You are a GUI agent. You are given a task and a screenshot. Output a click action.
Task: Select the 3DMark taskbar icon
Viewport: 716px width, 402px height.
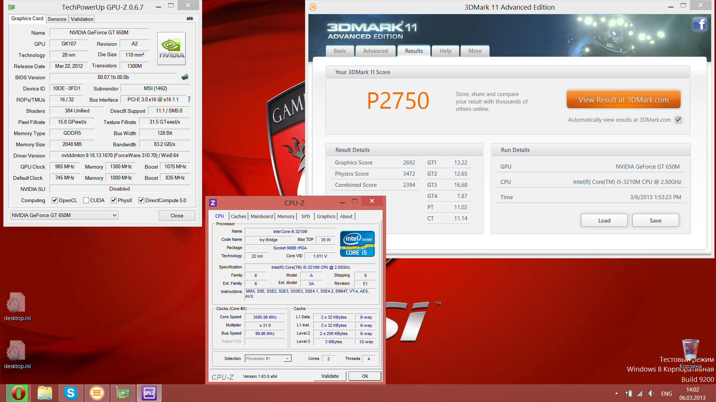tap(97, 393)
